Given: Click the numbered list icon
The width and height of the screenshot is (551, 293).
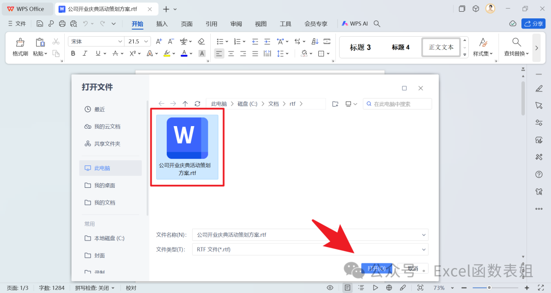Looking at the screenshot, I should pyautogui.click(x=237, y=41).
